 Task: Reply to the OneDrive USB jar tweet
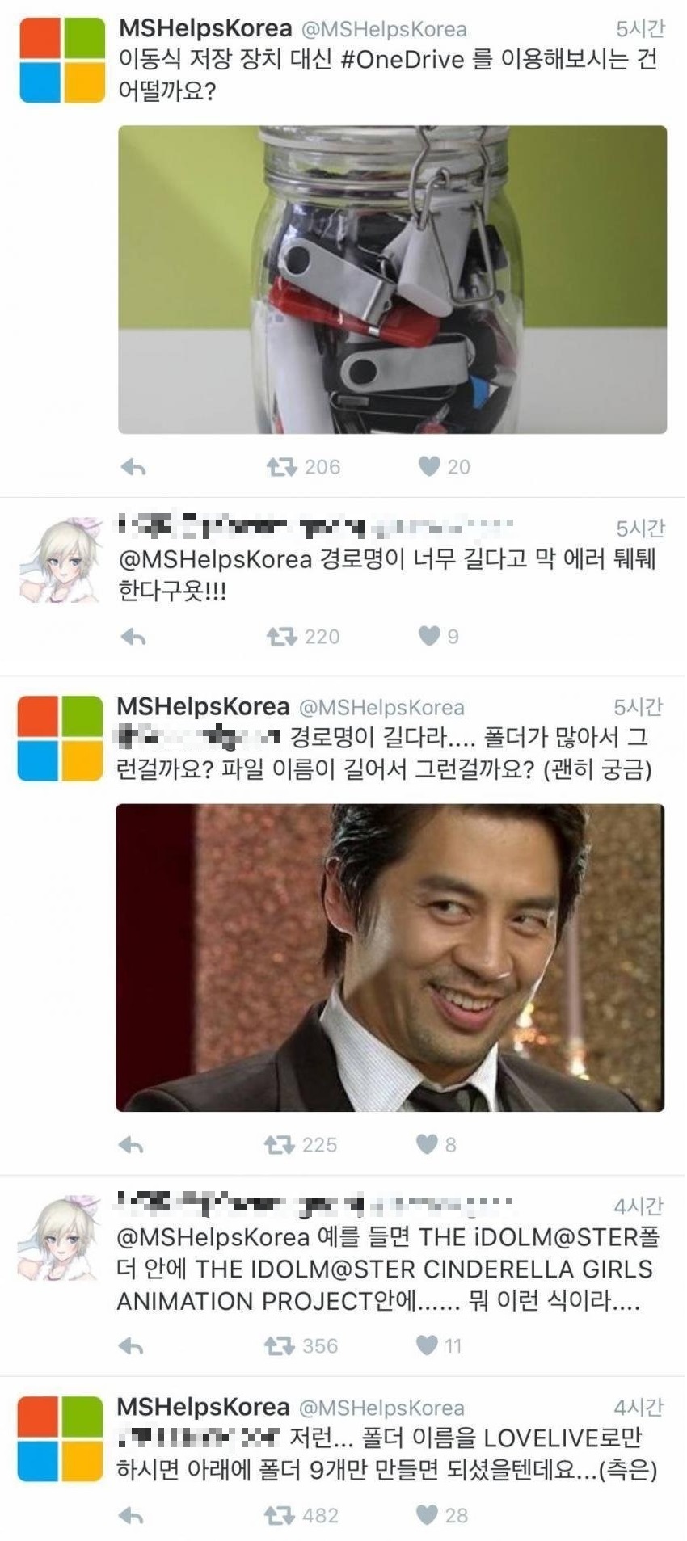pyautogui.click(x=133, y=467)
